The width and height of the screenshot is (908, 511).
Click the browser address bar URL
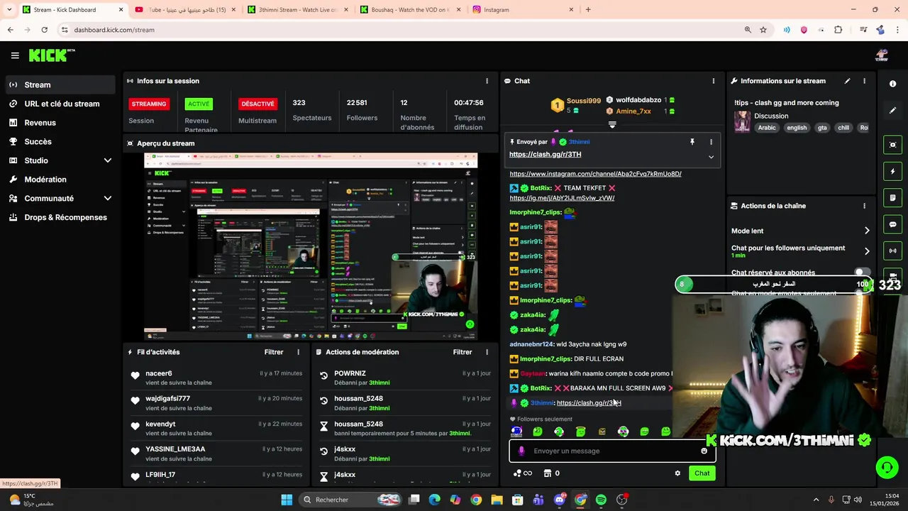click(x=114, y=30)
